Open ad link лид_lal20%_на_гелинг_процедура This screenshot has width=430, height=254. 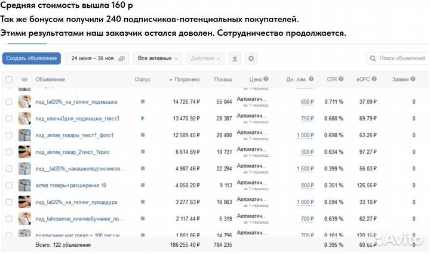tap(76, 202)
